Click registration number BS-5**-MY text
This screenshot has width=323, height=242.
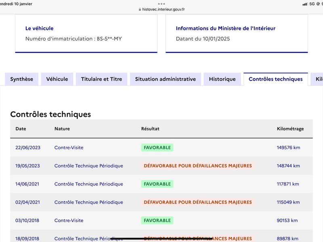click(x=109, y=39)
